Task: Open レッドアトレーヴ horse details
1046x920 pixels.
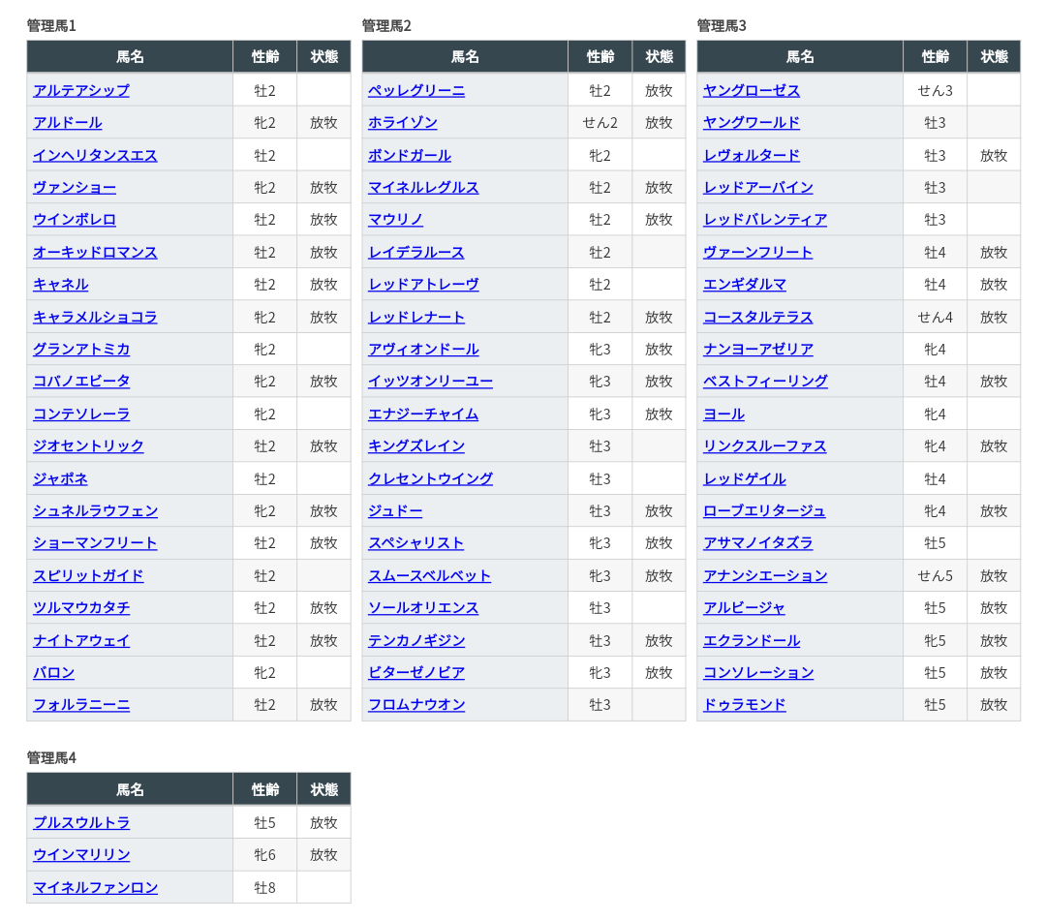Action: (423, 284)
